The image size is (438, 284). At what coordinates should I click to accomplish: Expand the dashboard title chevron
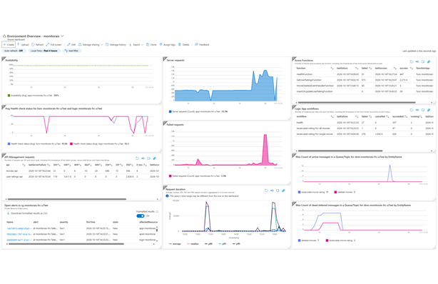click(62, 36)
